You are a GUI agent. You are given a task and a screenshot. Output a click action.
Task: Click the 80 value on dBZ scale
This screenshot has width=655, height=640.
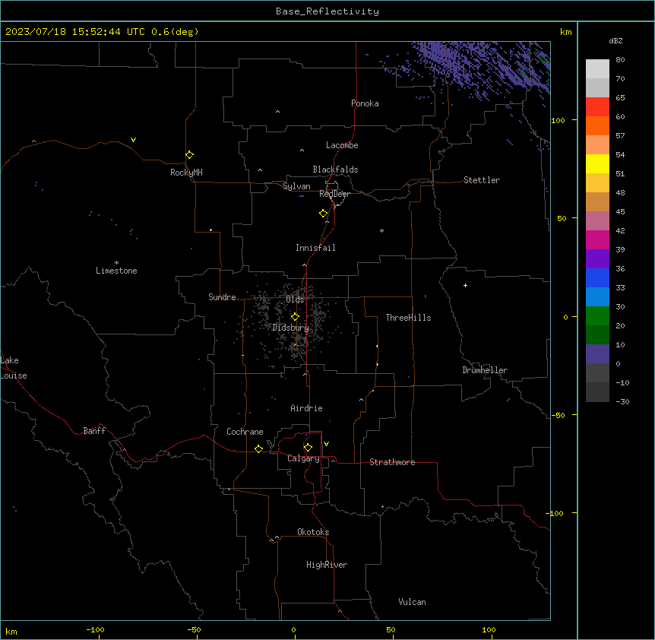coord(620,60)
